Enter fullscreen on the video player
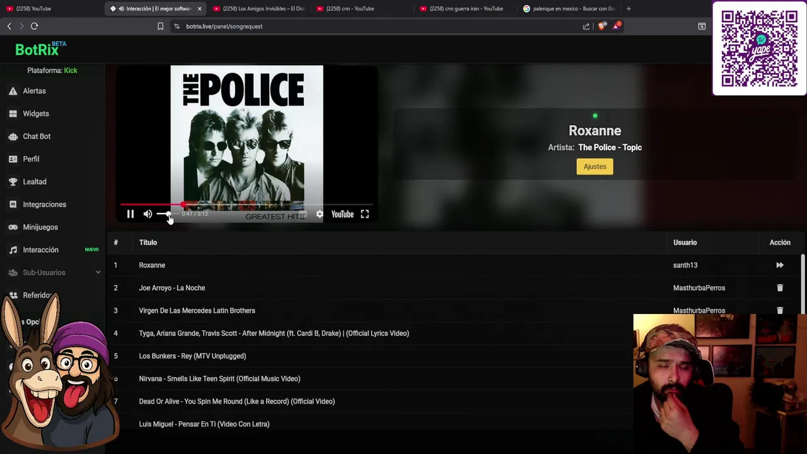Viewport: 807px width, 454px height. click(x=364, y=214)
